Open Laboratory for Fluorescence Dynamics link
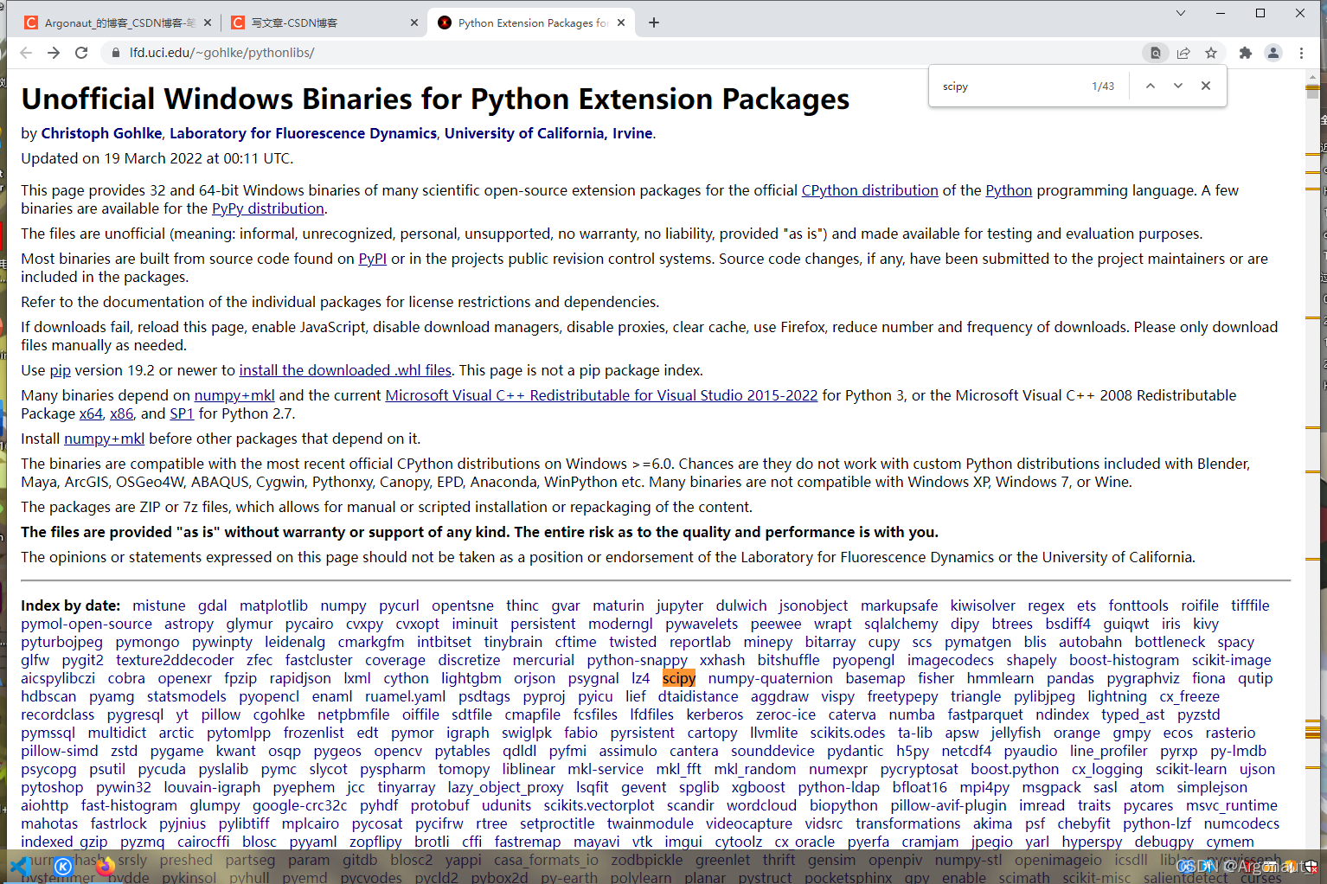This screenshot has height=884, width=1327. tap(303, 133)
